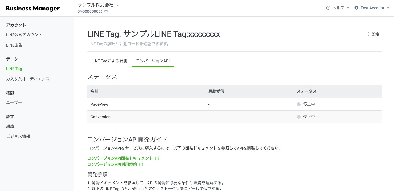
Task: Open LINE広告 from the sidebar
Action: (x=14, y=45)
